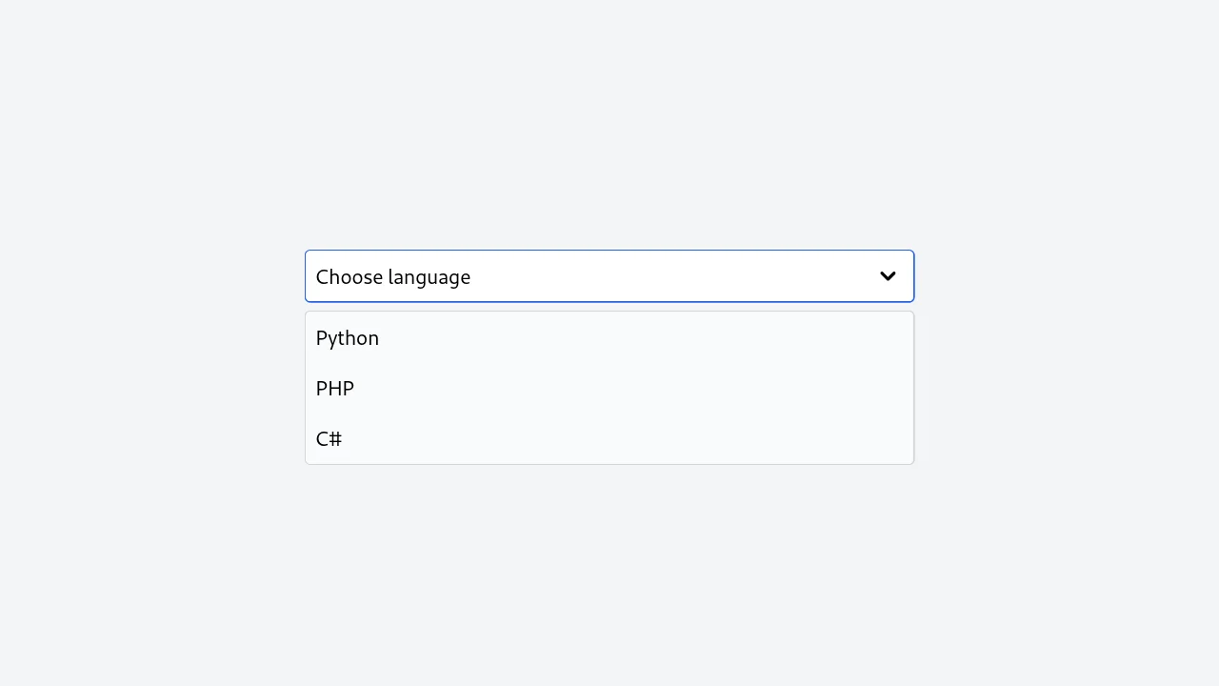Click the PHP text label
The image size is (1219, 686).
(335, 389)
